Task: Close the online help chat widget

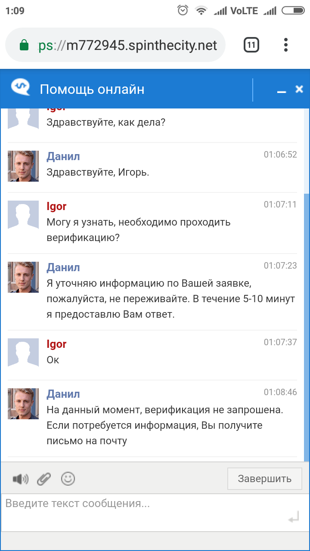Action: tap(299, 89)
